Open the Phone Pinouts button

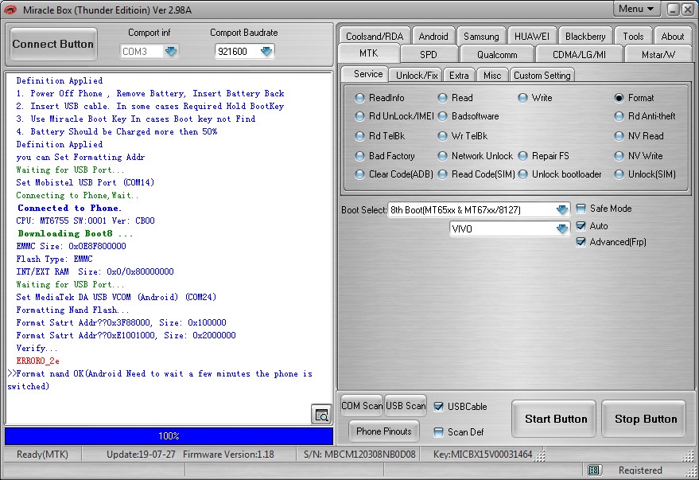pos(384,431)
